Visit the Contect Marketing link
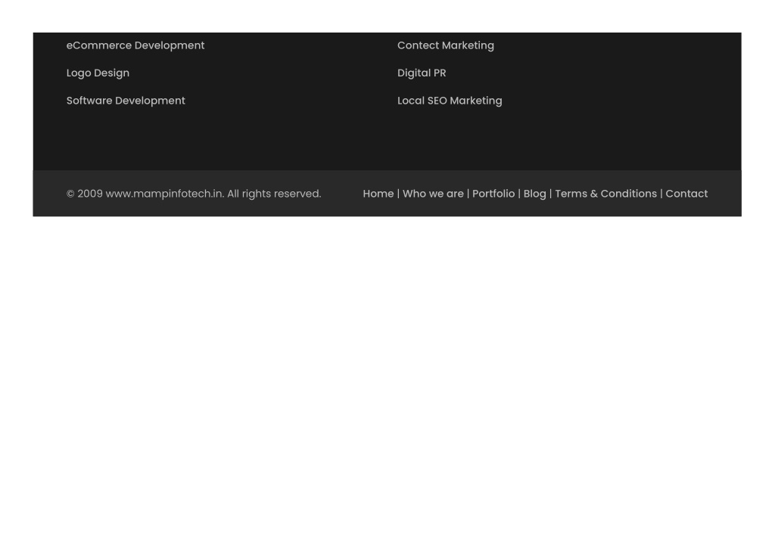This screenshot has width=775, height=547. pyautogui.click(x=446, y=45)
